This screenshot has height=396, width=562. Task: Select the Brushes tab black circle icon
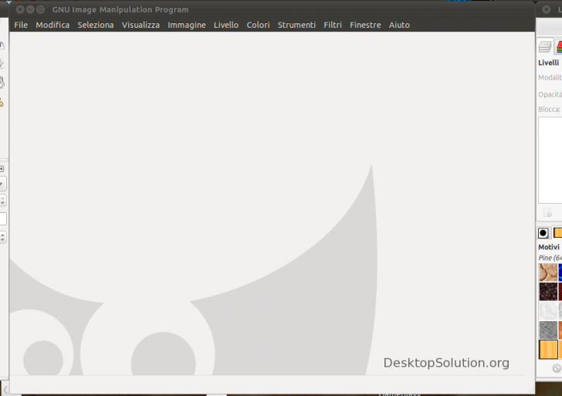pyautogui.click(x=543, y=232)
